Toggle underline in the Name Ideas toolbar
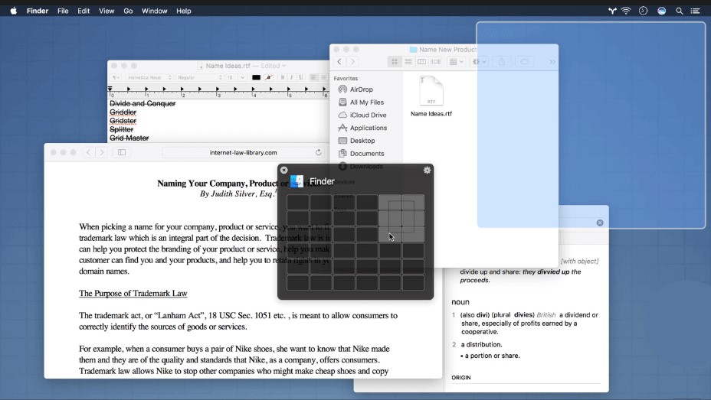Viewport: 711px width, 400px height. point(300,77)
